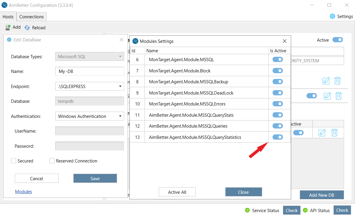Image resolution: width=355 pixels, height=218 pixels.
Task: Click the gear icon beside Edit DataBase title
Action: coord(9,40)
